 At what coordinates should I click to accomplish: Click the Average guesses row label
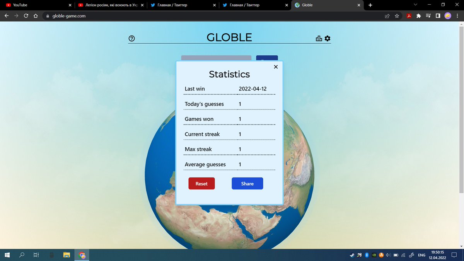(205, 164)
